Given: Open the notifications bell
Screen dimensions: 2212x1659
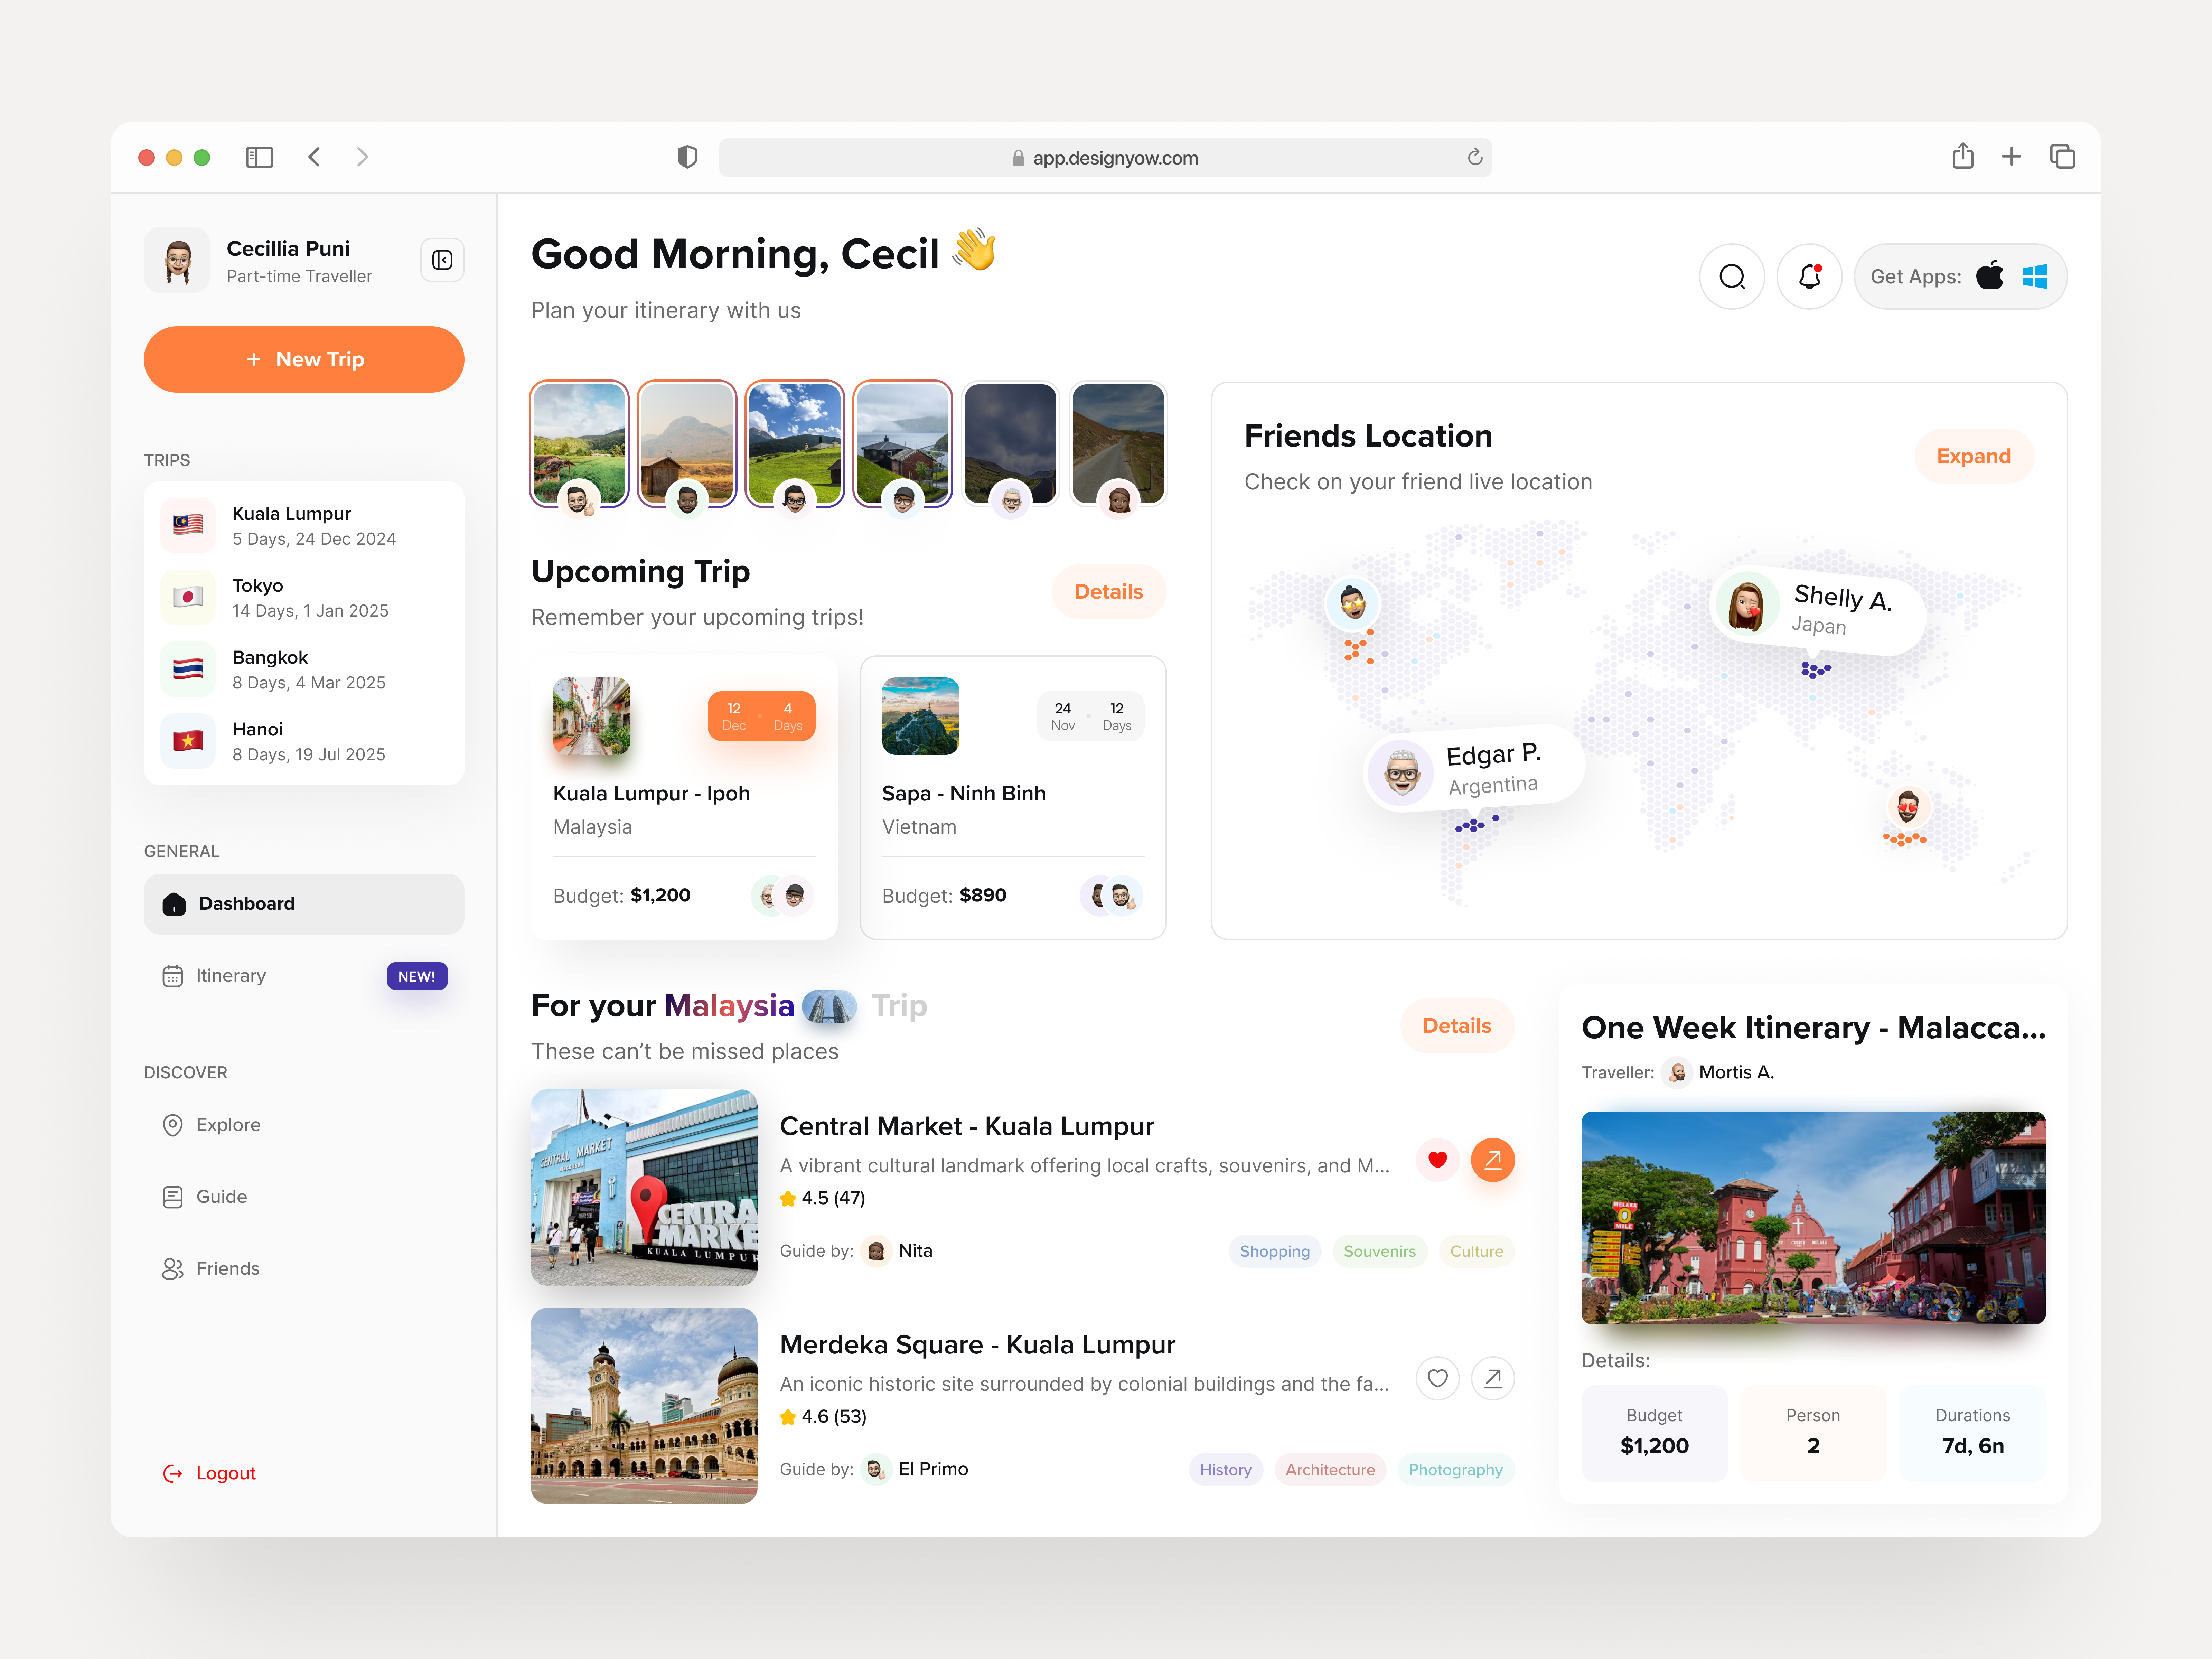Looking at the screenshot, I should (1810, 277).
